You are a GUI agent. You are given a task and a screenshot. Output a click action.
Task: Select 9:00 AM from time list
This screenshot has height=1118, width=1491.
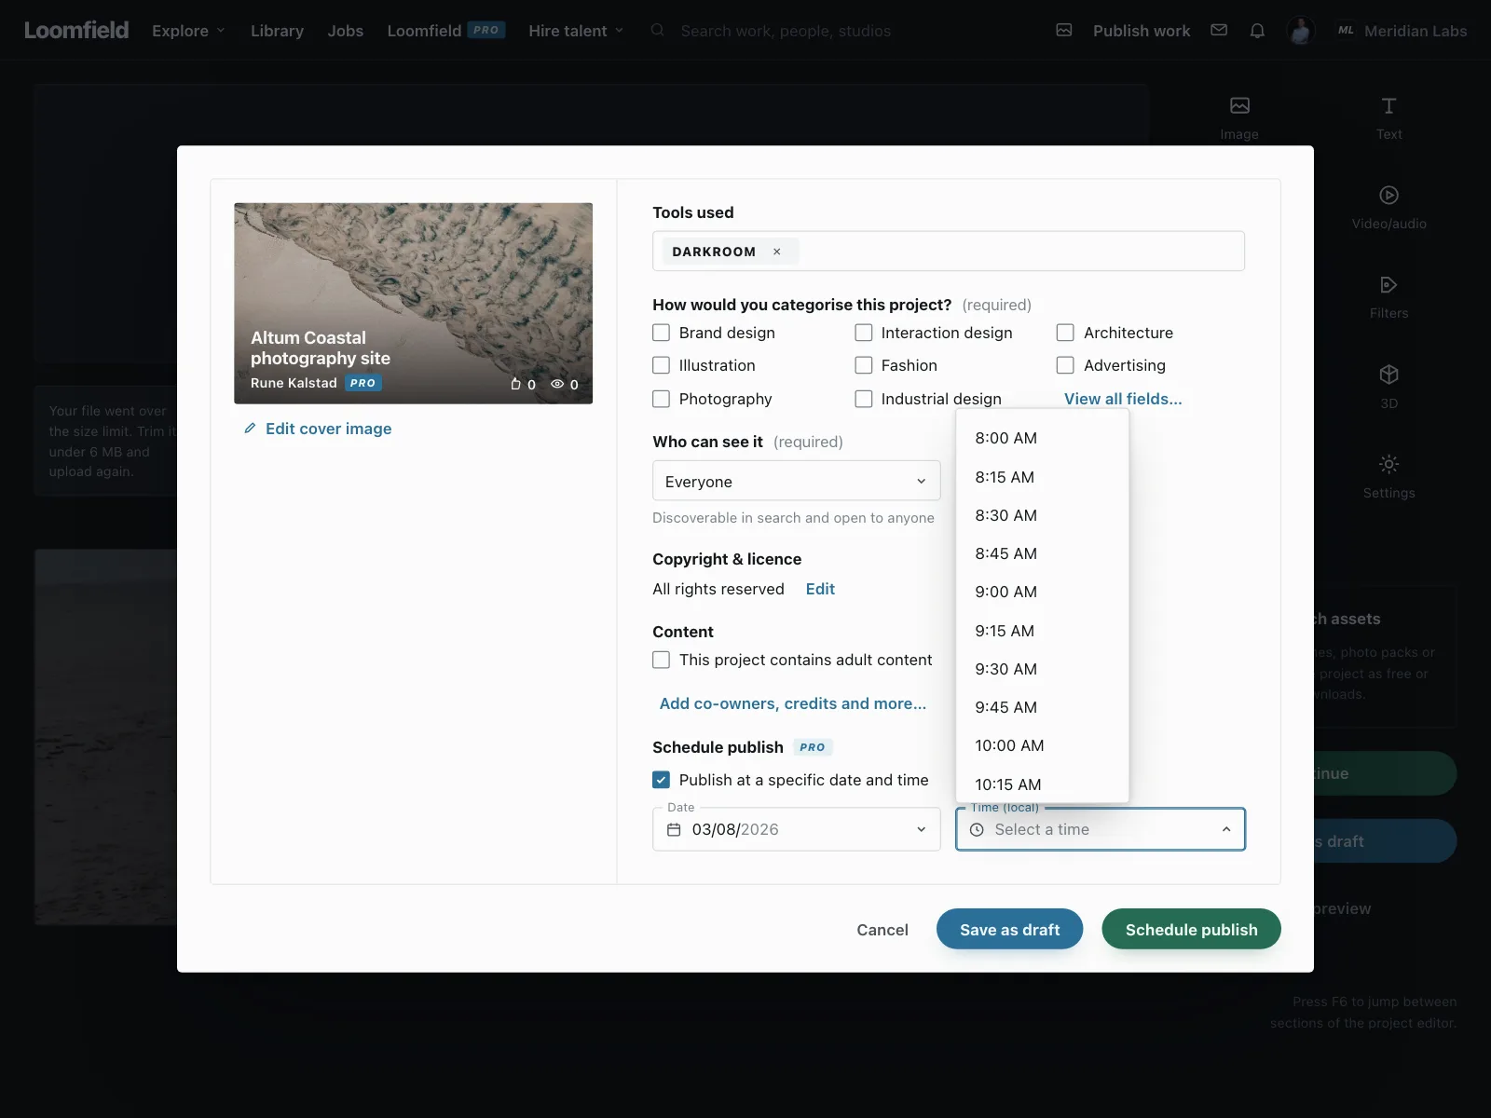(x=1043, y=592)
